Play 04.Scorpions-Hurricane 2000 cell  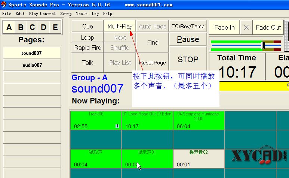tap(199, 120)
